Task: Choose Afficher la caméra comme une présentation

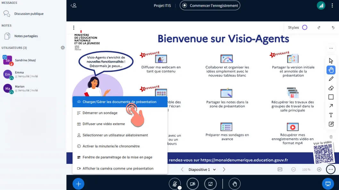Action: click(120, 169)
